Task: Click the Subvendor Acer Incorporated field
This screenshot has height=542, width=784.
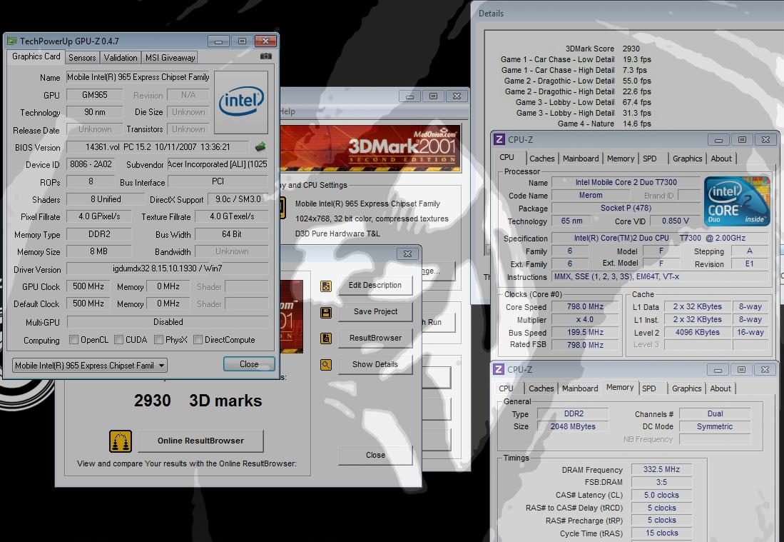Action: click(x=218, y=164)
